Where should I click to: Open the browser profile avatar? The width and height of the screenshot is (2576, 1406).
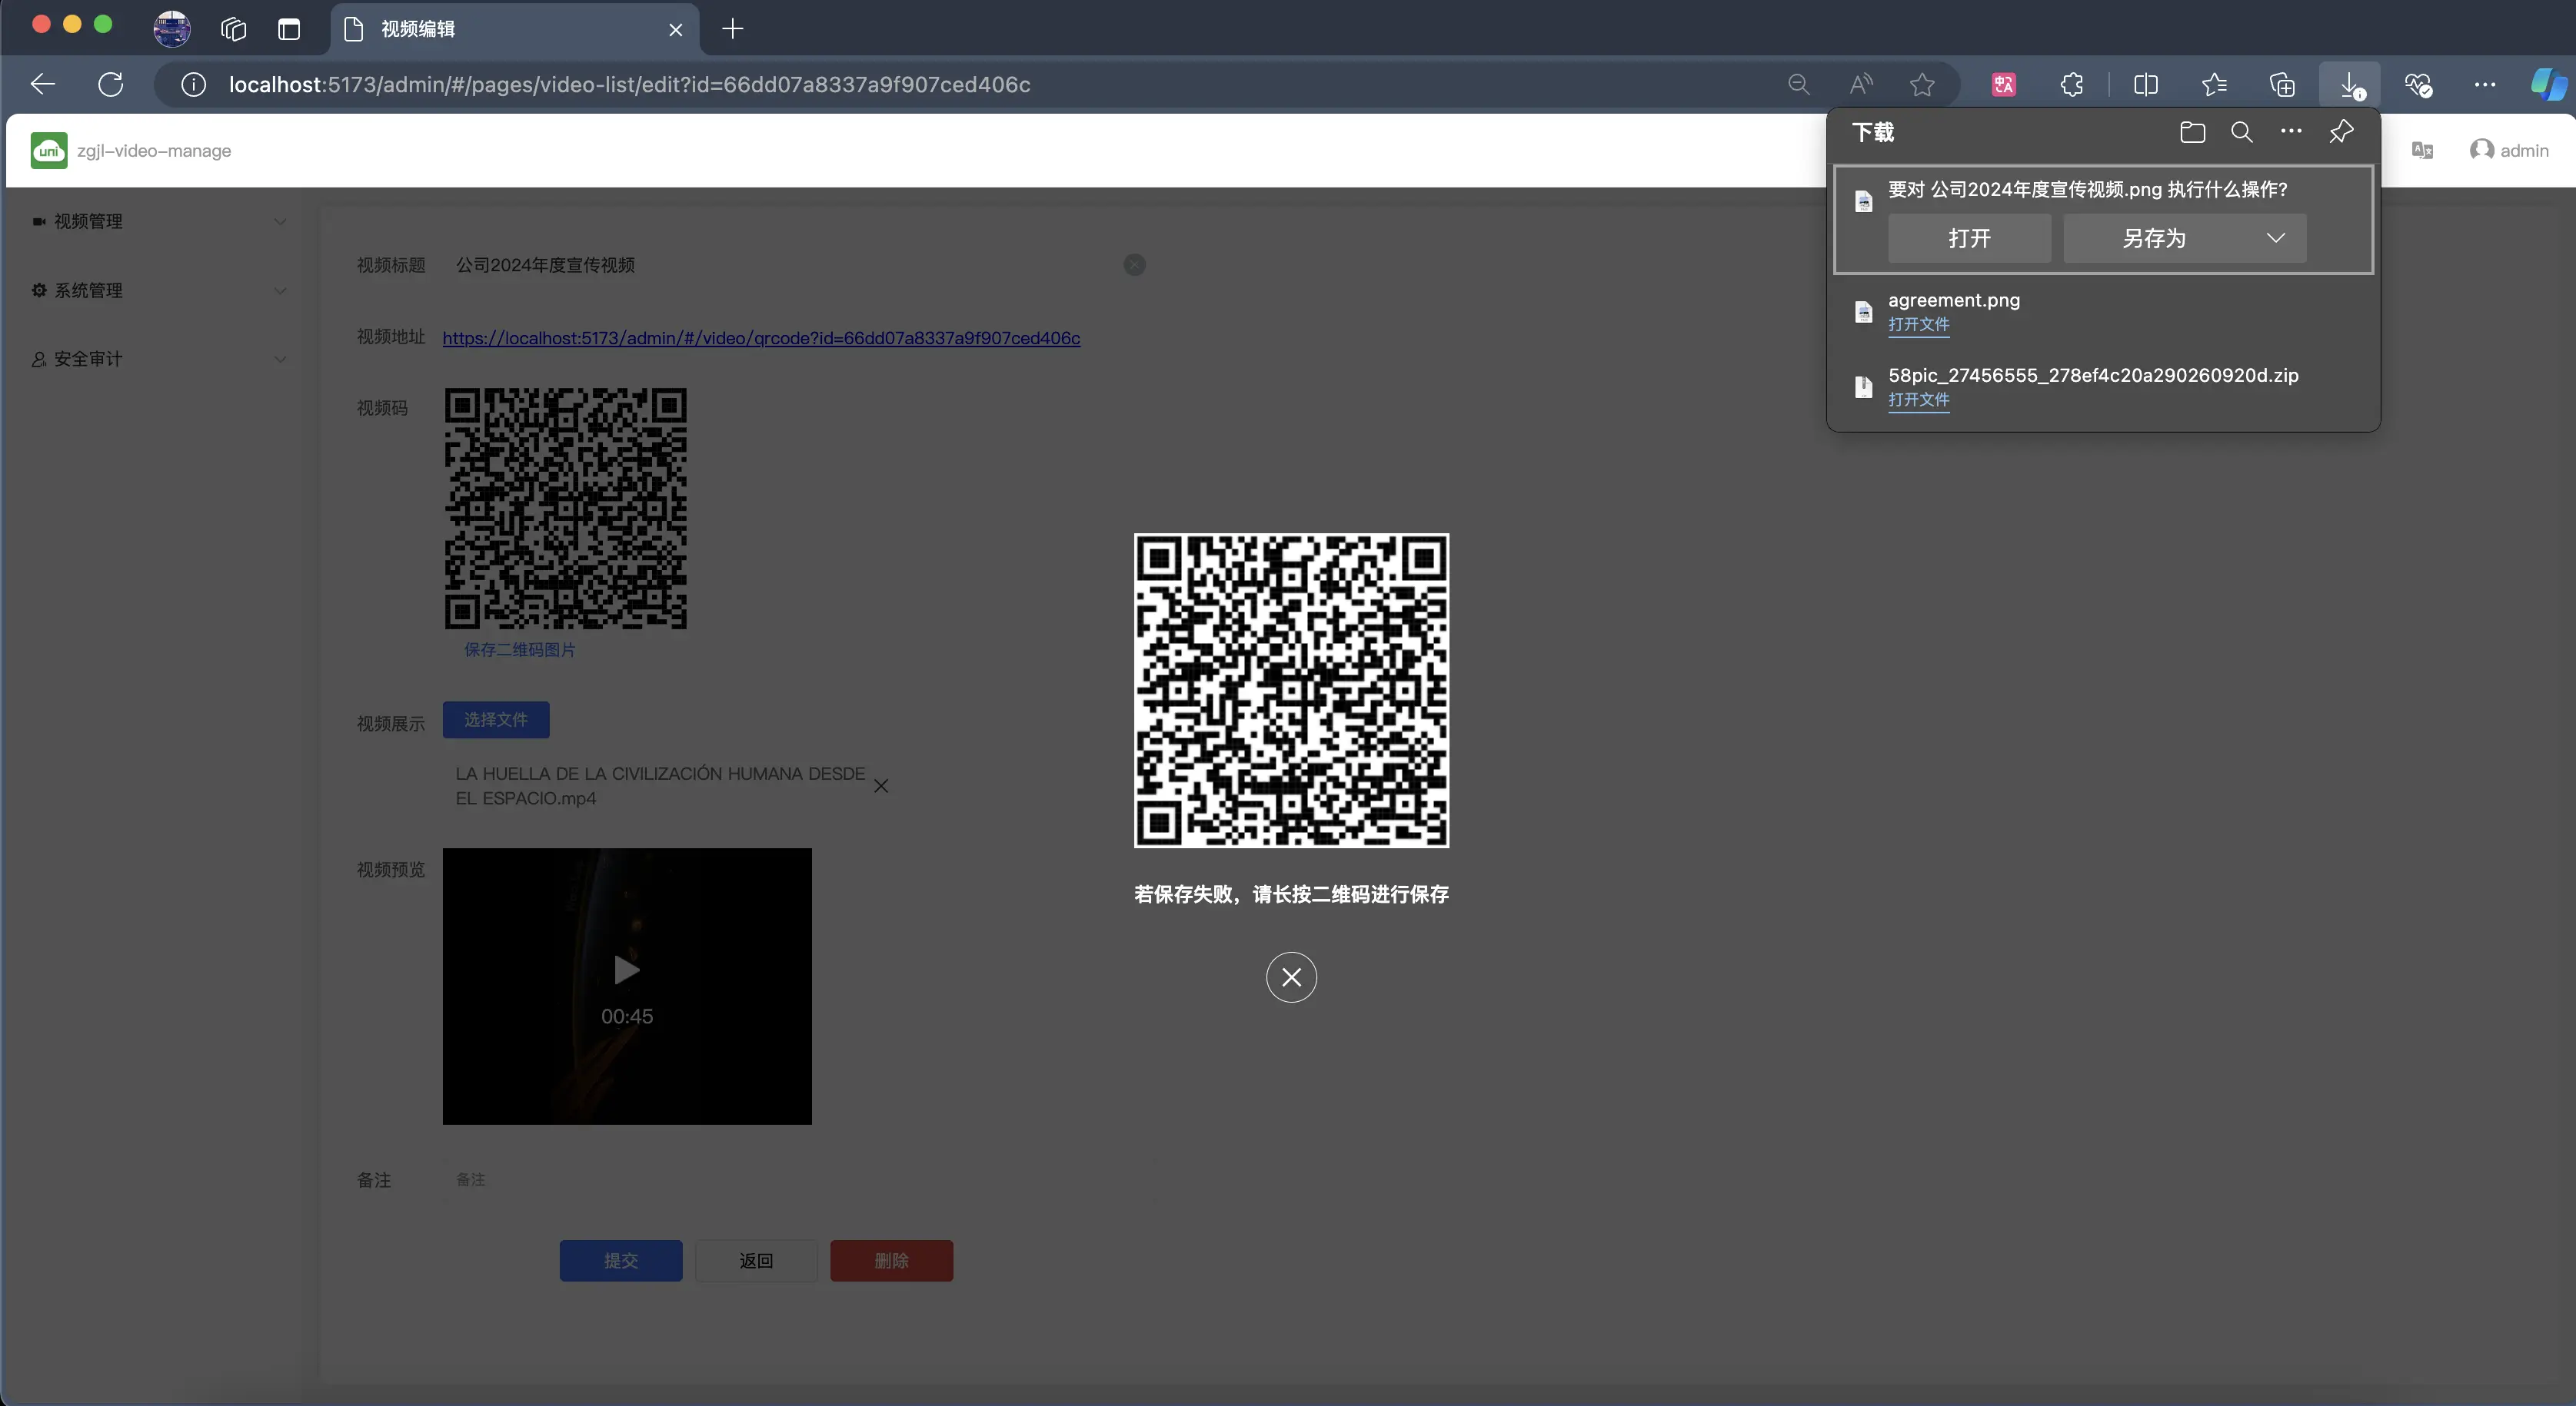click(x=172, y=28)
